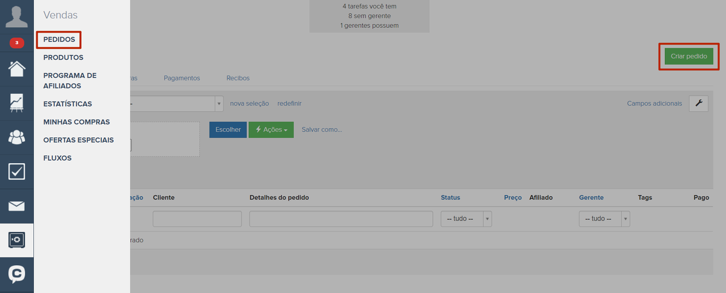Switch to the Recibos tab
This screenshot has height=293, width=726.
tap(237, 78)
